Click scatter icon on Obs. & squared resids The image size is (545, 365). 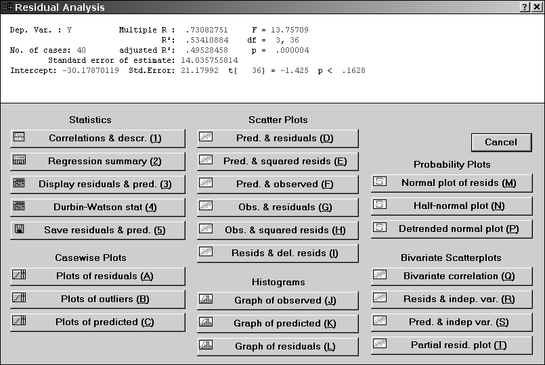(206, 228)
